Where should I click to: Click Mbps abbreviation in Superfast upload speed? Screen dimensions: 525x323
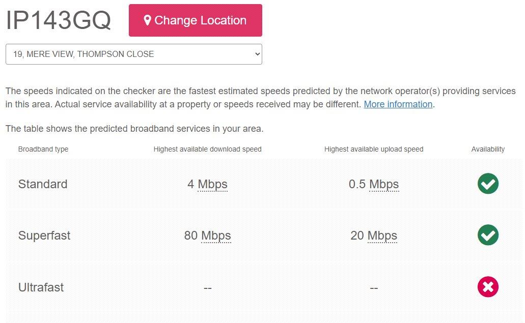click(x=382, y=236)
